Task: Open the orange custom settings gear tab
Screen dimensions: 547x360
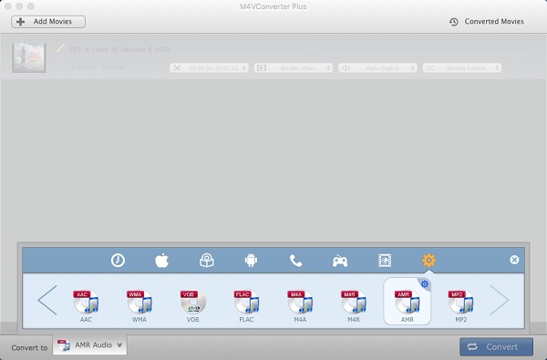Action: pyautogui.click(x=428, y=261)
